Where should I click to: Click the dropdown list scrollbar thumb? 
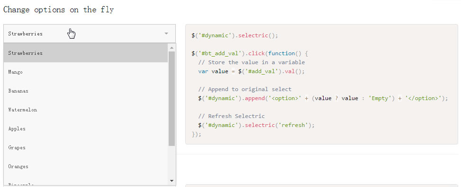point(172,99)
